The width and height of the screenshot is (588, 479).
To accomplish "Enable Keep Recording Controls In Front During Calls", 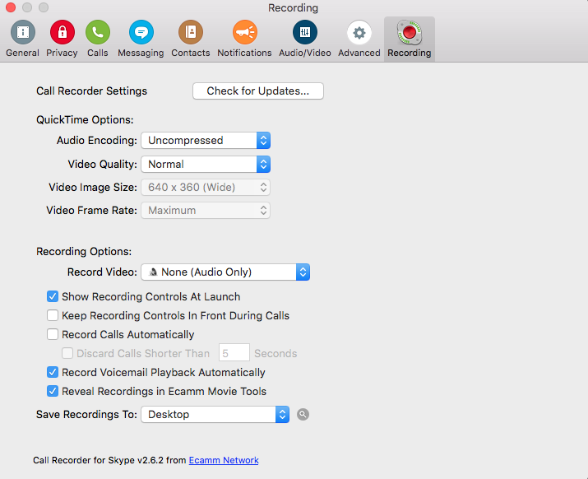I will (53, 315).
